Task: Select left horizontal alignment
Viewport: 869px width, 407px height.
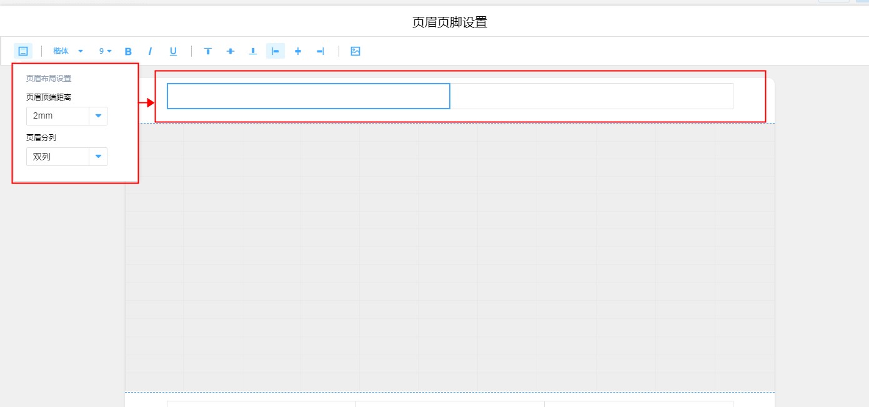Action: coord(276,51)
